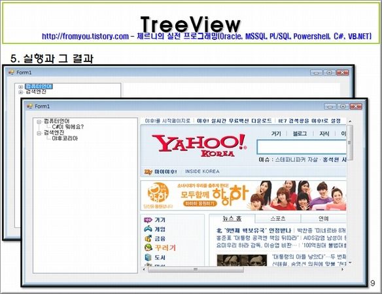Select the 거기 search tab above the search box
382x294 pixels.
(x=276, y=133)
